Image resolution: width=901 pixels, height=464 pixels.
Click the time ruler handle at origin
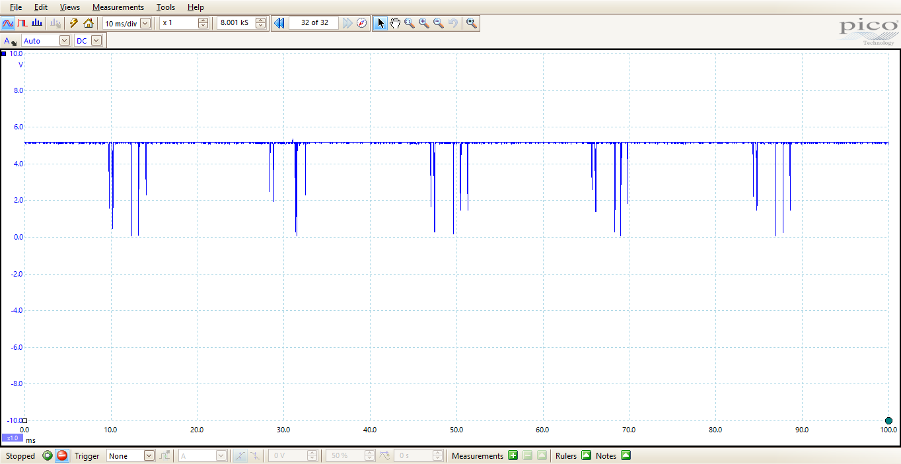pos(24,420)
